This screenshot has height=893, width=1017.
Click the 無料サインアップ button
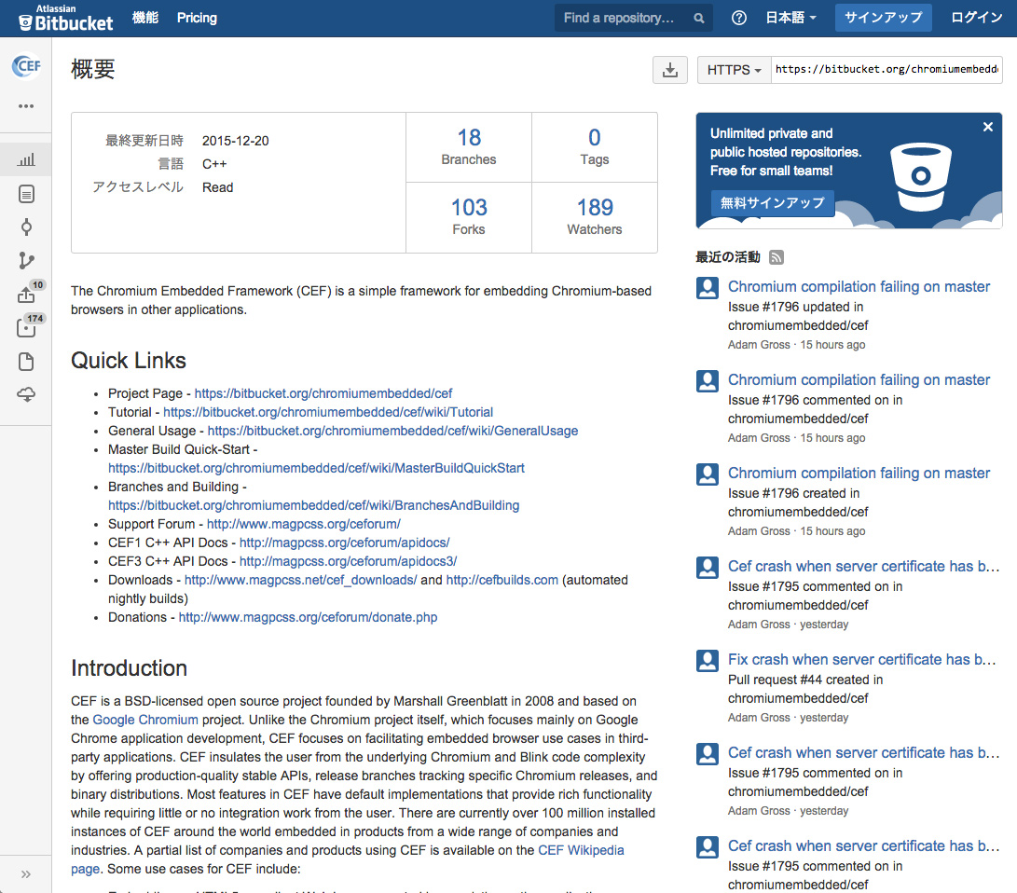point(773,203)
